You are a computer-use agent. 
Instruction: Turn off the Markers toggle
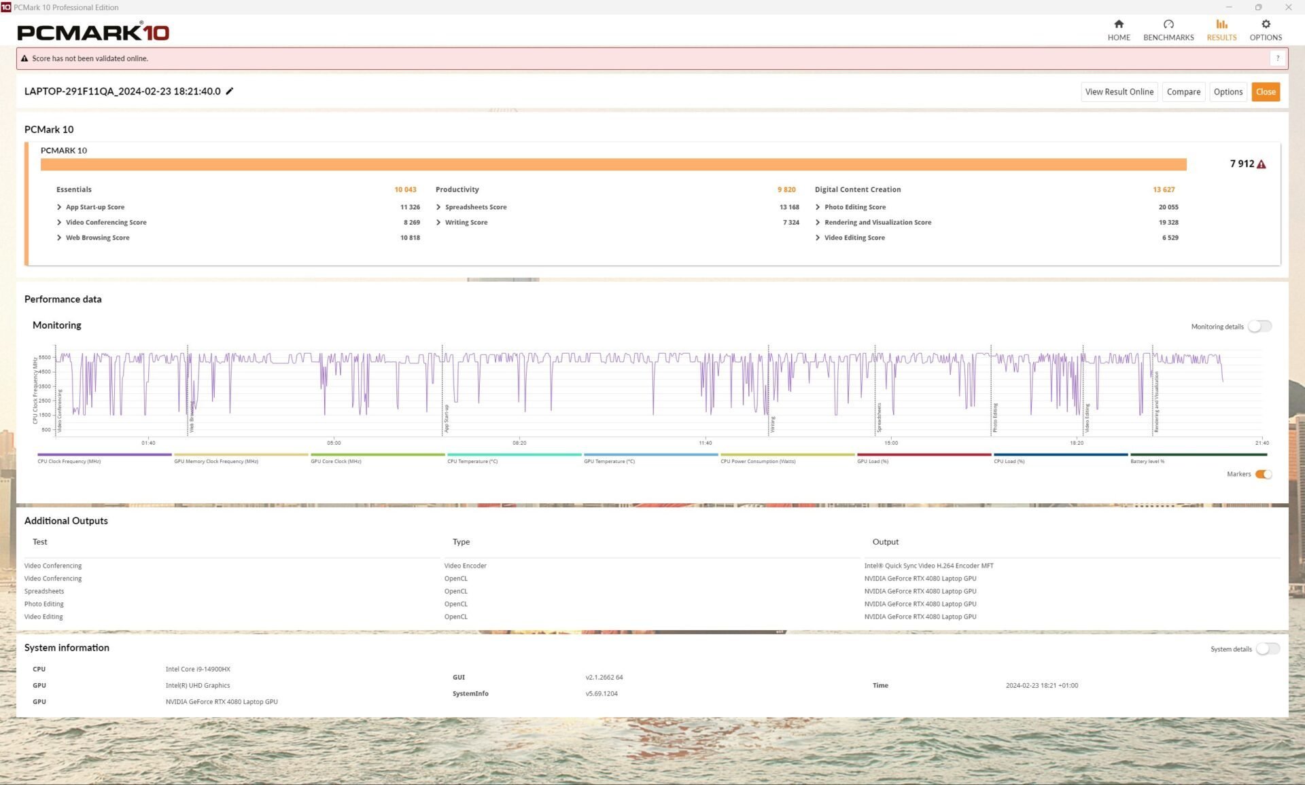(x=1263, y=474)
